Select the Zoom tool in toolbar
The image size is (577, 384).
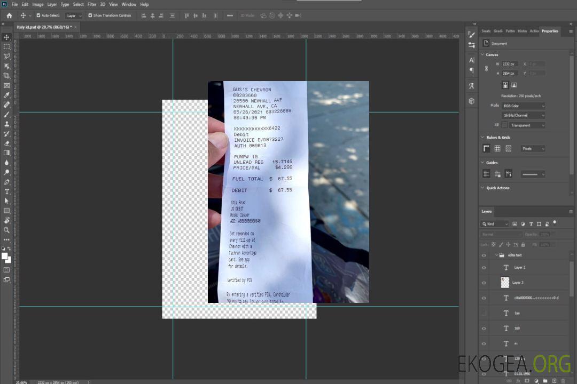pyautogui.click(x=6, y=230)
